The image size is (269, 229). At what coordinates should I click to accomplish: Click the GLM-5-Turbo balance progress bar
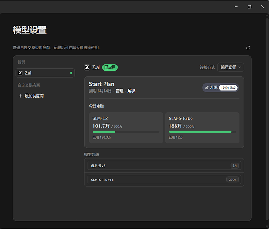pos(202,132)
